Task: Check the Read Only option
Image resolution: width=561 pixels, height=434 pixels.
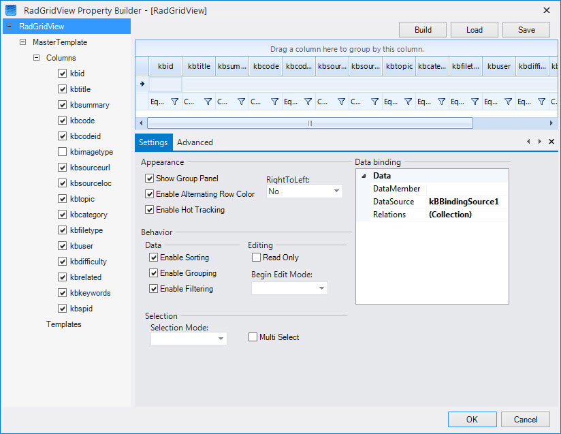Action: pos(256,258)
